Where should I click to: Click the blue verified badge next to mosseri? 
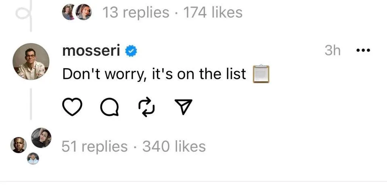pos(132,51)
